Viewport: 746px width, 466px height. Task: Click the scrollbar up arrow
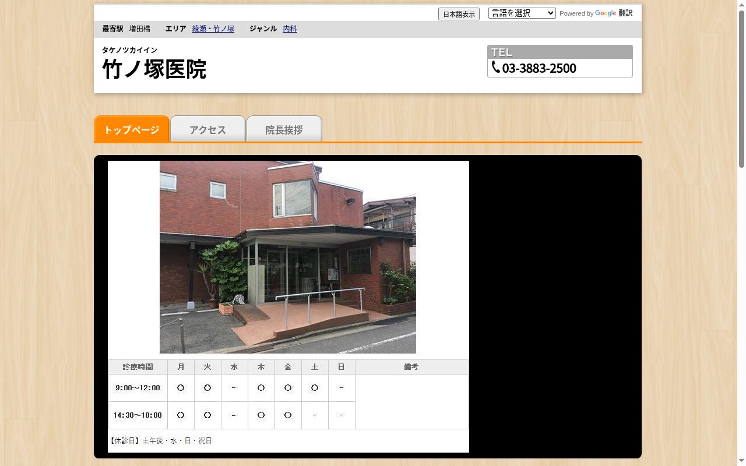pyautogui.click(x=741, y=5)
